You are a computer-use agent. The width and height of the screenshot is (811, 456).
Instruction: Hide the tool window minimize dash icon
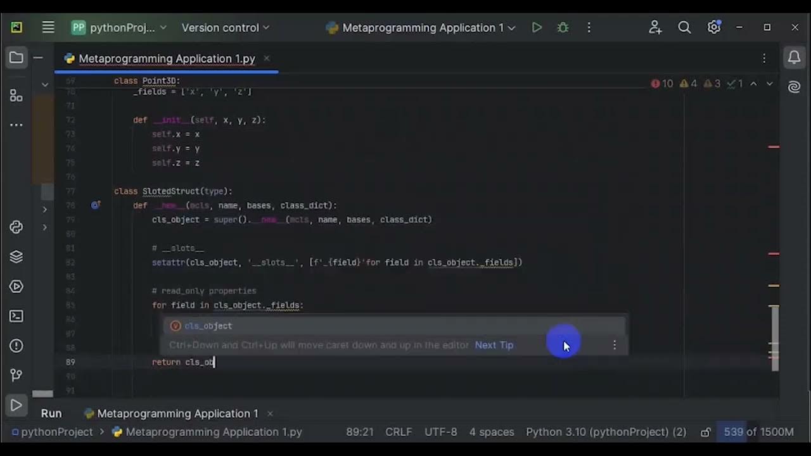point(38,58)
